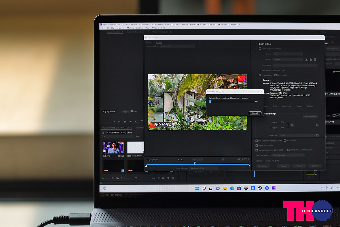Click Set In Point triangle under preview
Screen dimensions: 340x227
pyautogui.click(x=178, y=159)
